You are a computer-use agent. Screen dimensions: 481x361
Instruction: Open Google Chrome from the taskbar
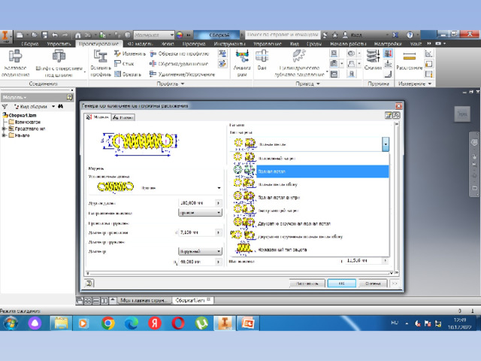point(108,323)
